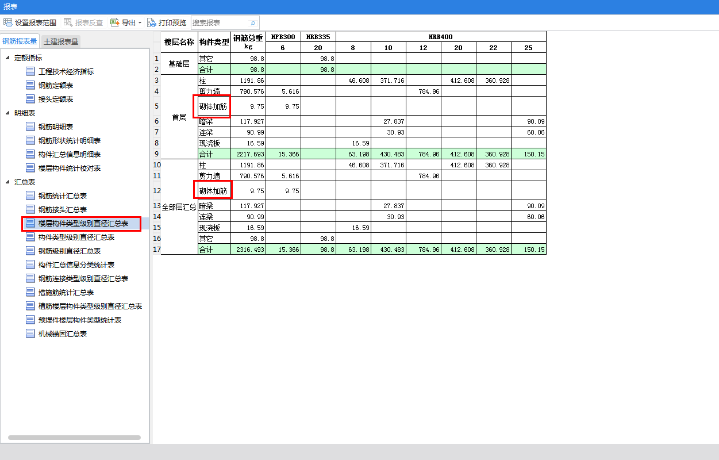Select the 砌体加筋 cell in 首层 rows
Image resolution: width=719 pixels, height=460 pixels.
[x=213, y=106]
